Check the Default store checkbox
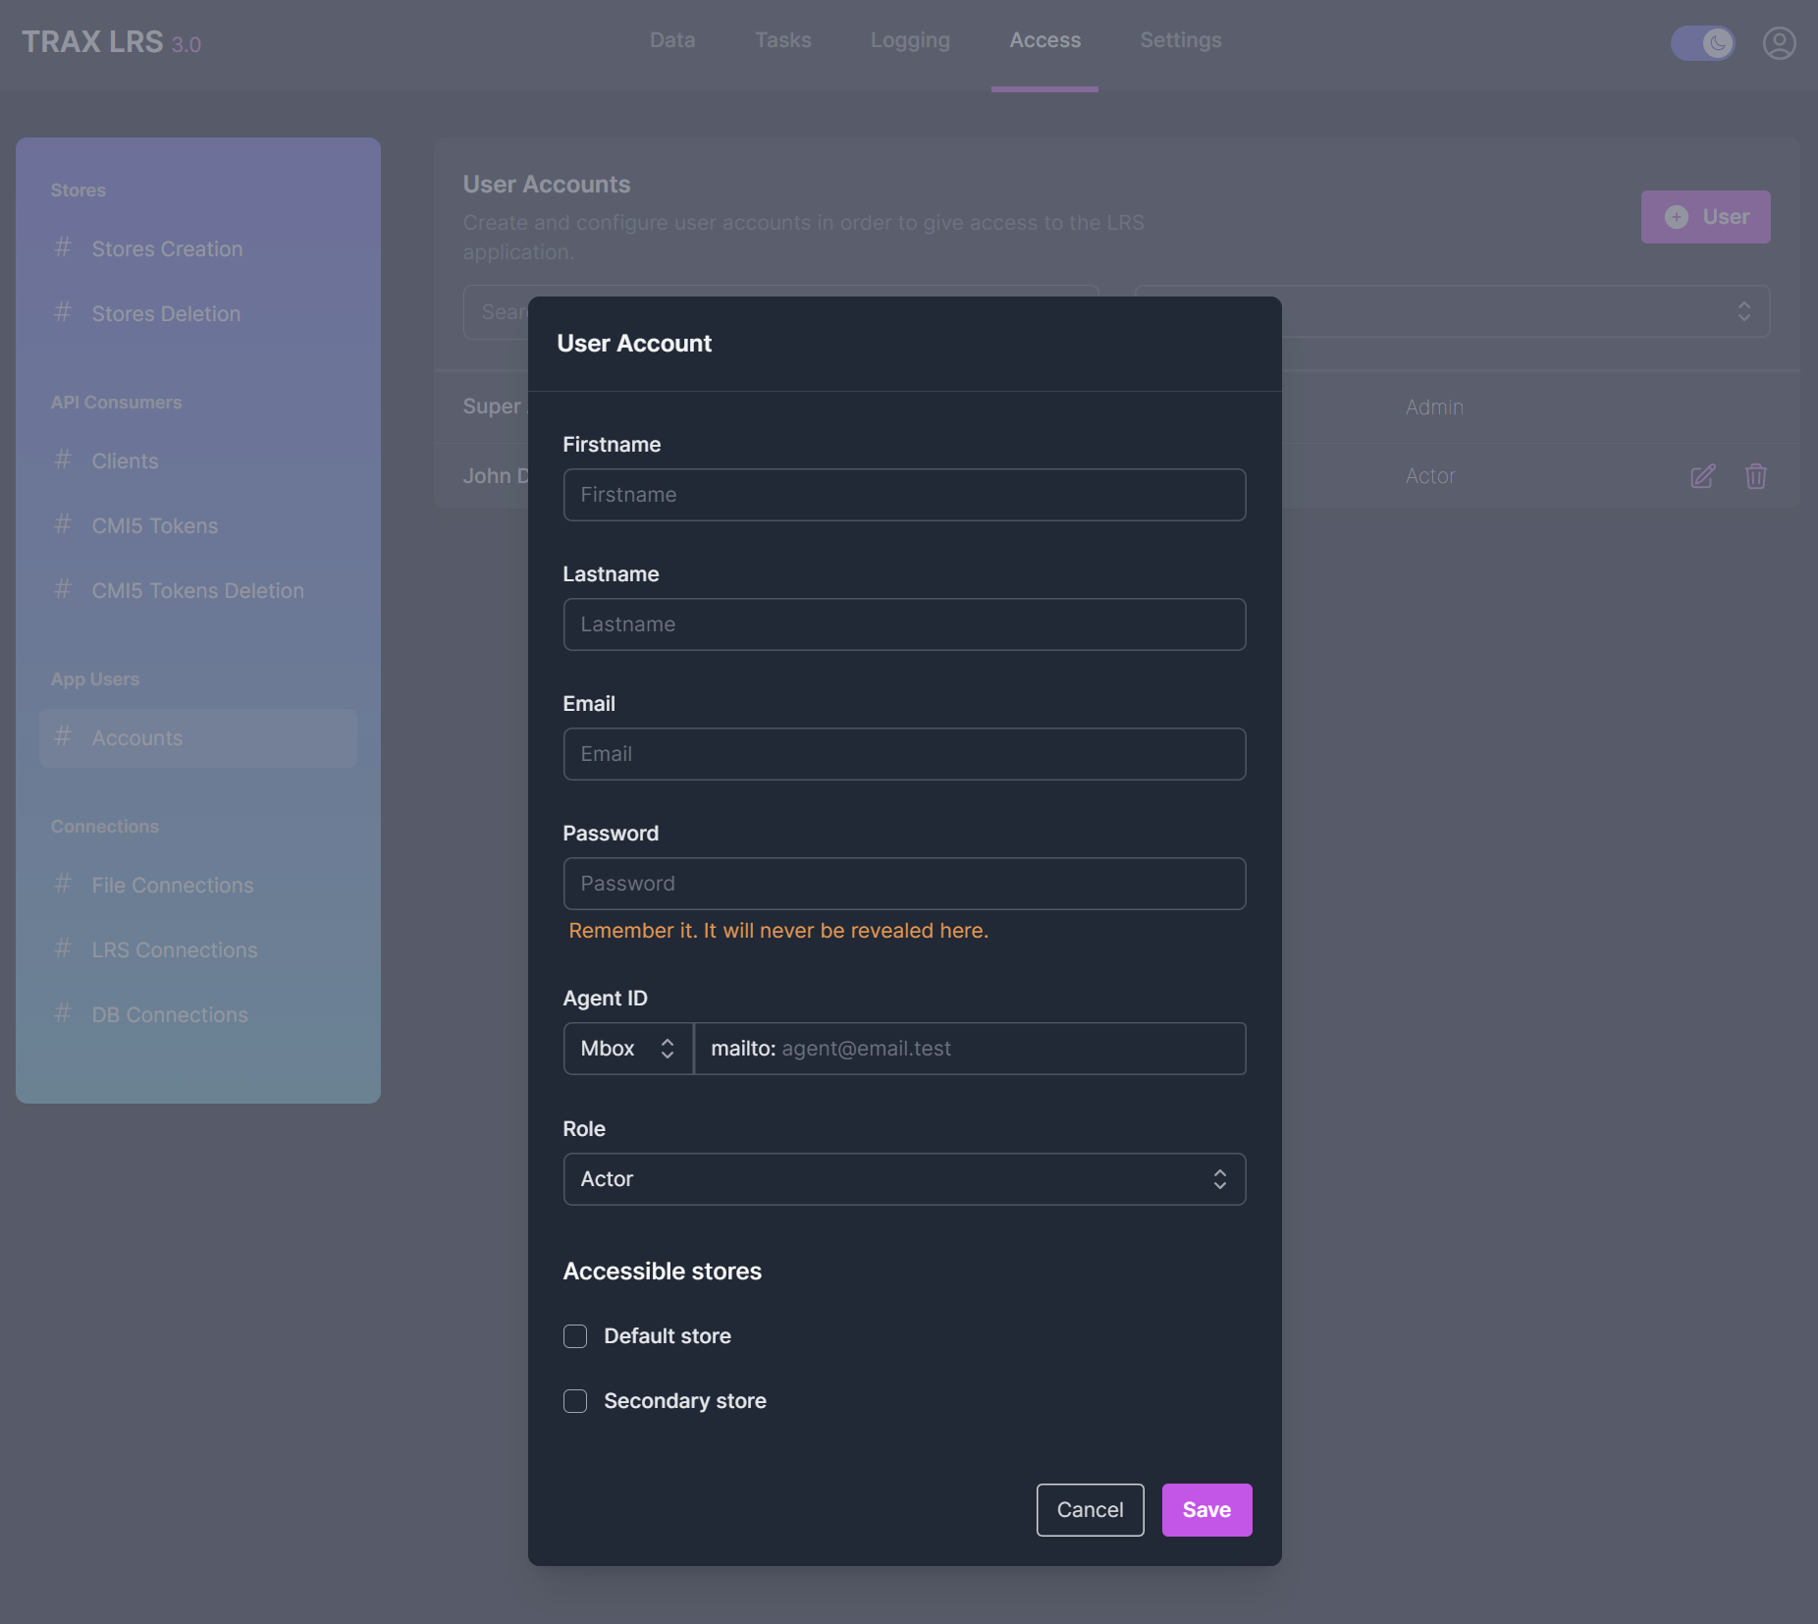Image resolution: width=1818 pixels, height=1624 pixels. point(575,1336)
